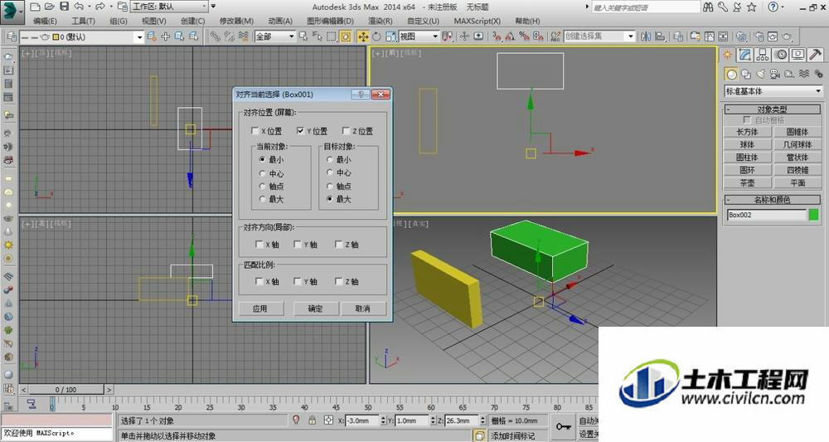The width and height of the screenshot is (829, 442).
Task: Select 最大 under 当前对象
Action: click(x=262, y=199)
